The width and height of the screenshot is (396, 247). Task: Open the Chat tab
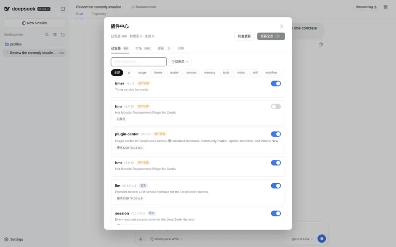80,14
